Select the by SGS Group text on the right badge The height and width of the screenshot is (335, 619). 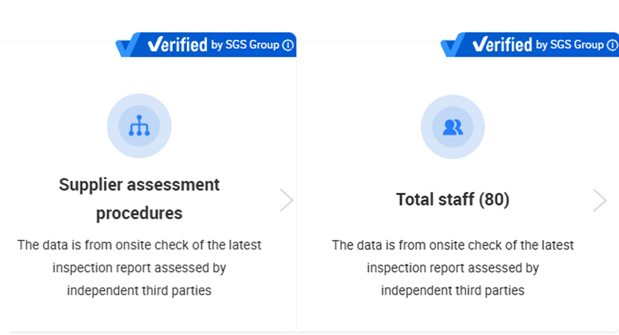click(569, 45)
